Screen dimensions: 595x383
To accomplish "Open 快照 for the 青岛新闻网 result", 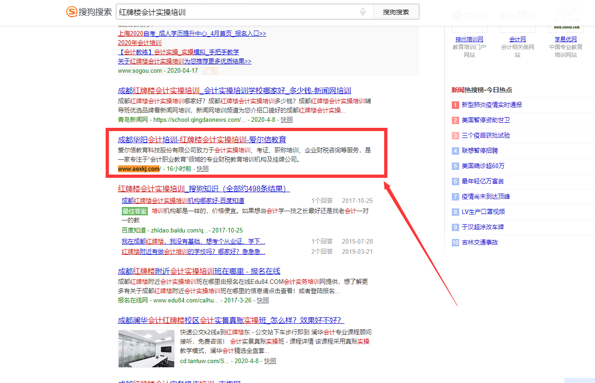I will point(287,119).
